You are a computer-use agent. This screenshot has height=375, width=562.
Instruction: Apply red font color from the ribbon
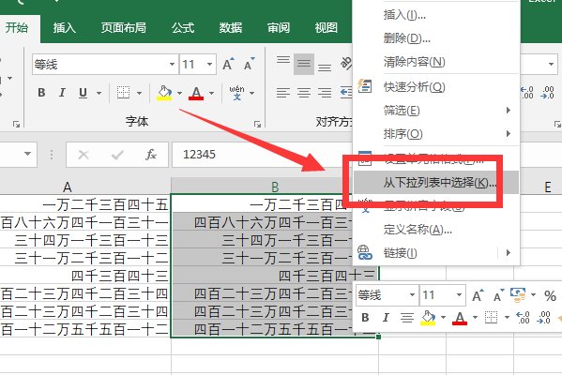[196, 93]
